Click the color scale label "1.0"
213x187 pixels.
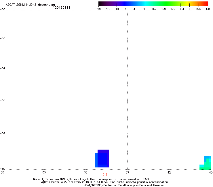[208, 9]
